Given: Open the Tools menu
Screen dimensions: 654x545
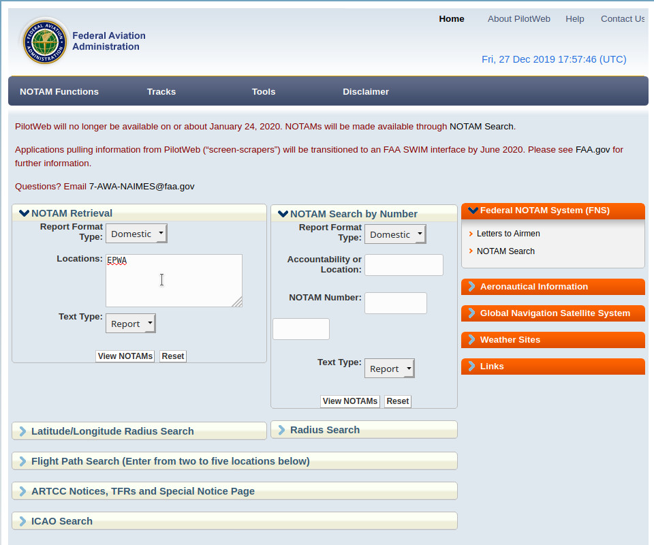Looking at the screenshot, I should pyautogui.click(x=264, y=92).
